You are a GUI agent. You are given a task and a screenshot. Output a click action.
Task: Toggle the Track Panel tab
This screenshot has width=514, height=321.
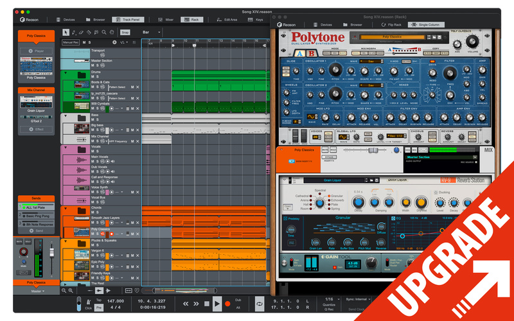[x=127, y=20]
